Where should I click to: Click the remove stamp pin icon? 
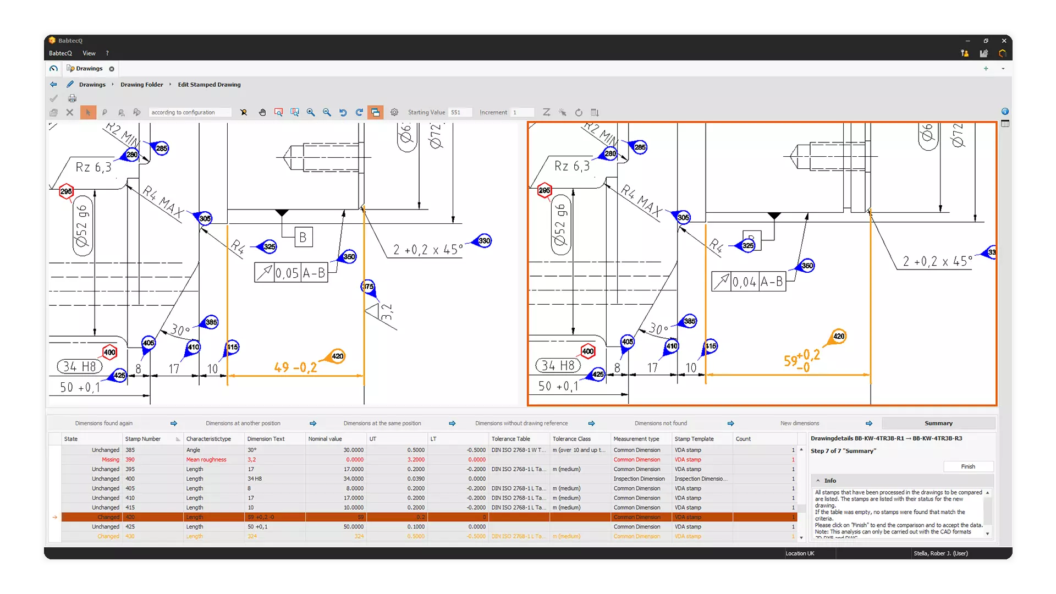244,112
